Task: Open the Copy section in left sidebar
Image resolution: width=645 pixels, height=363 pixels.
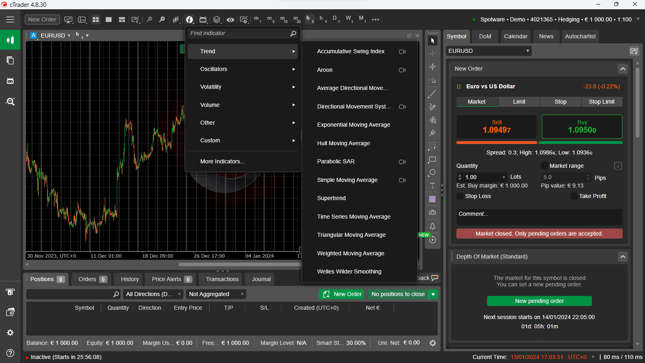Action: 10,60
